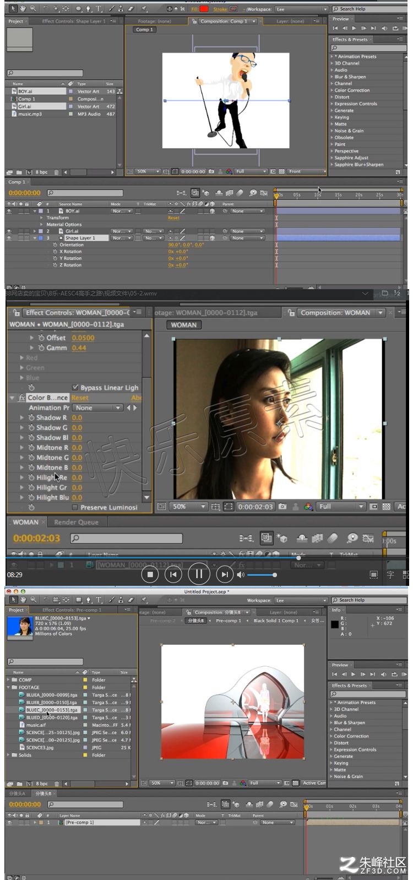413x880 pixels.
Task: Click the video player pause button
Action: click(x=199, y=574)
